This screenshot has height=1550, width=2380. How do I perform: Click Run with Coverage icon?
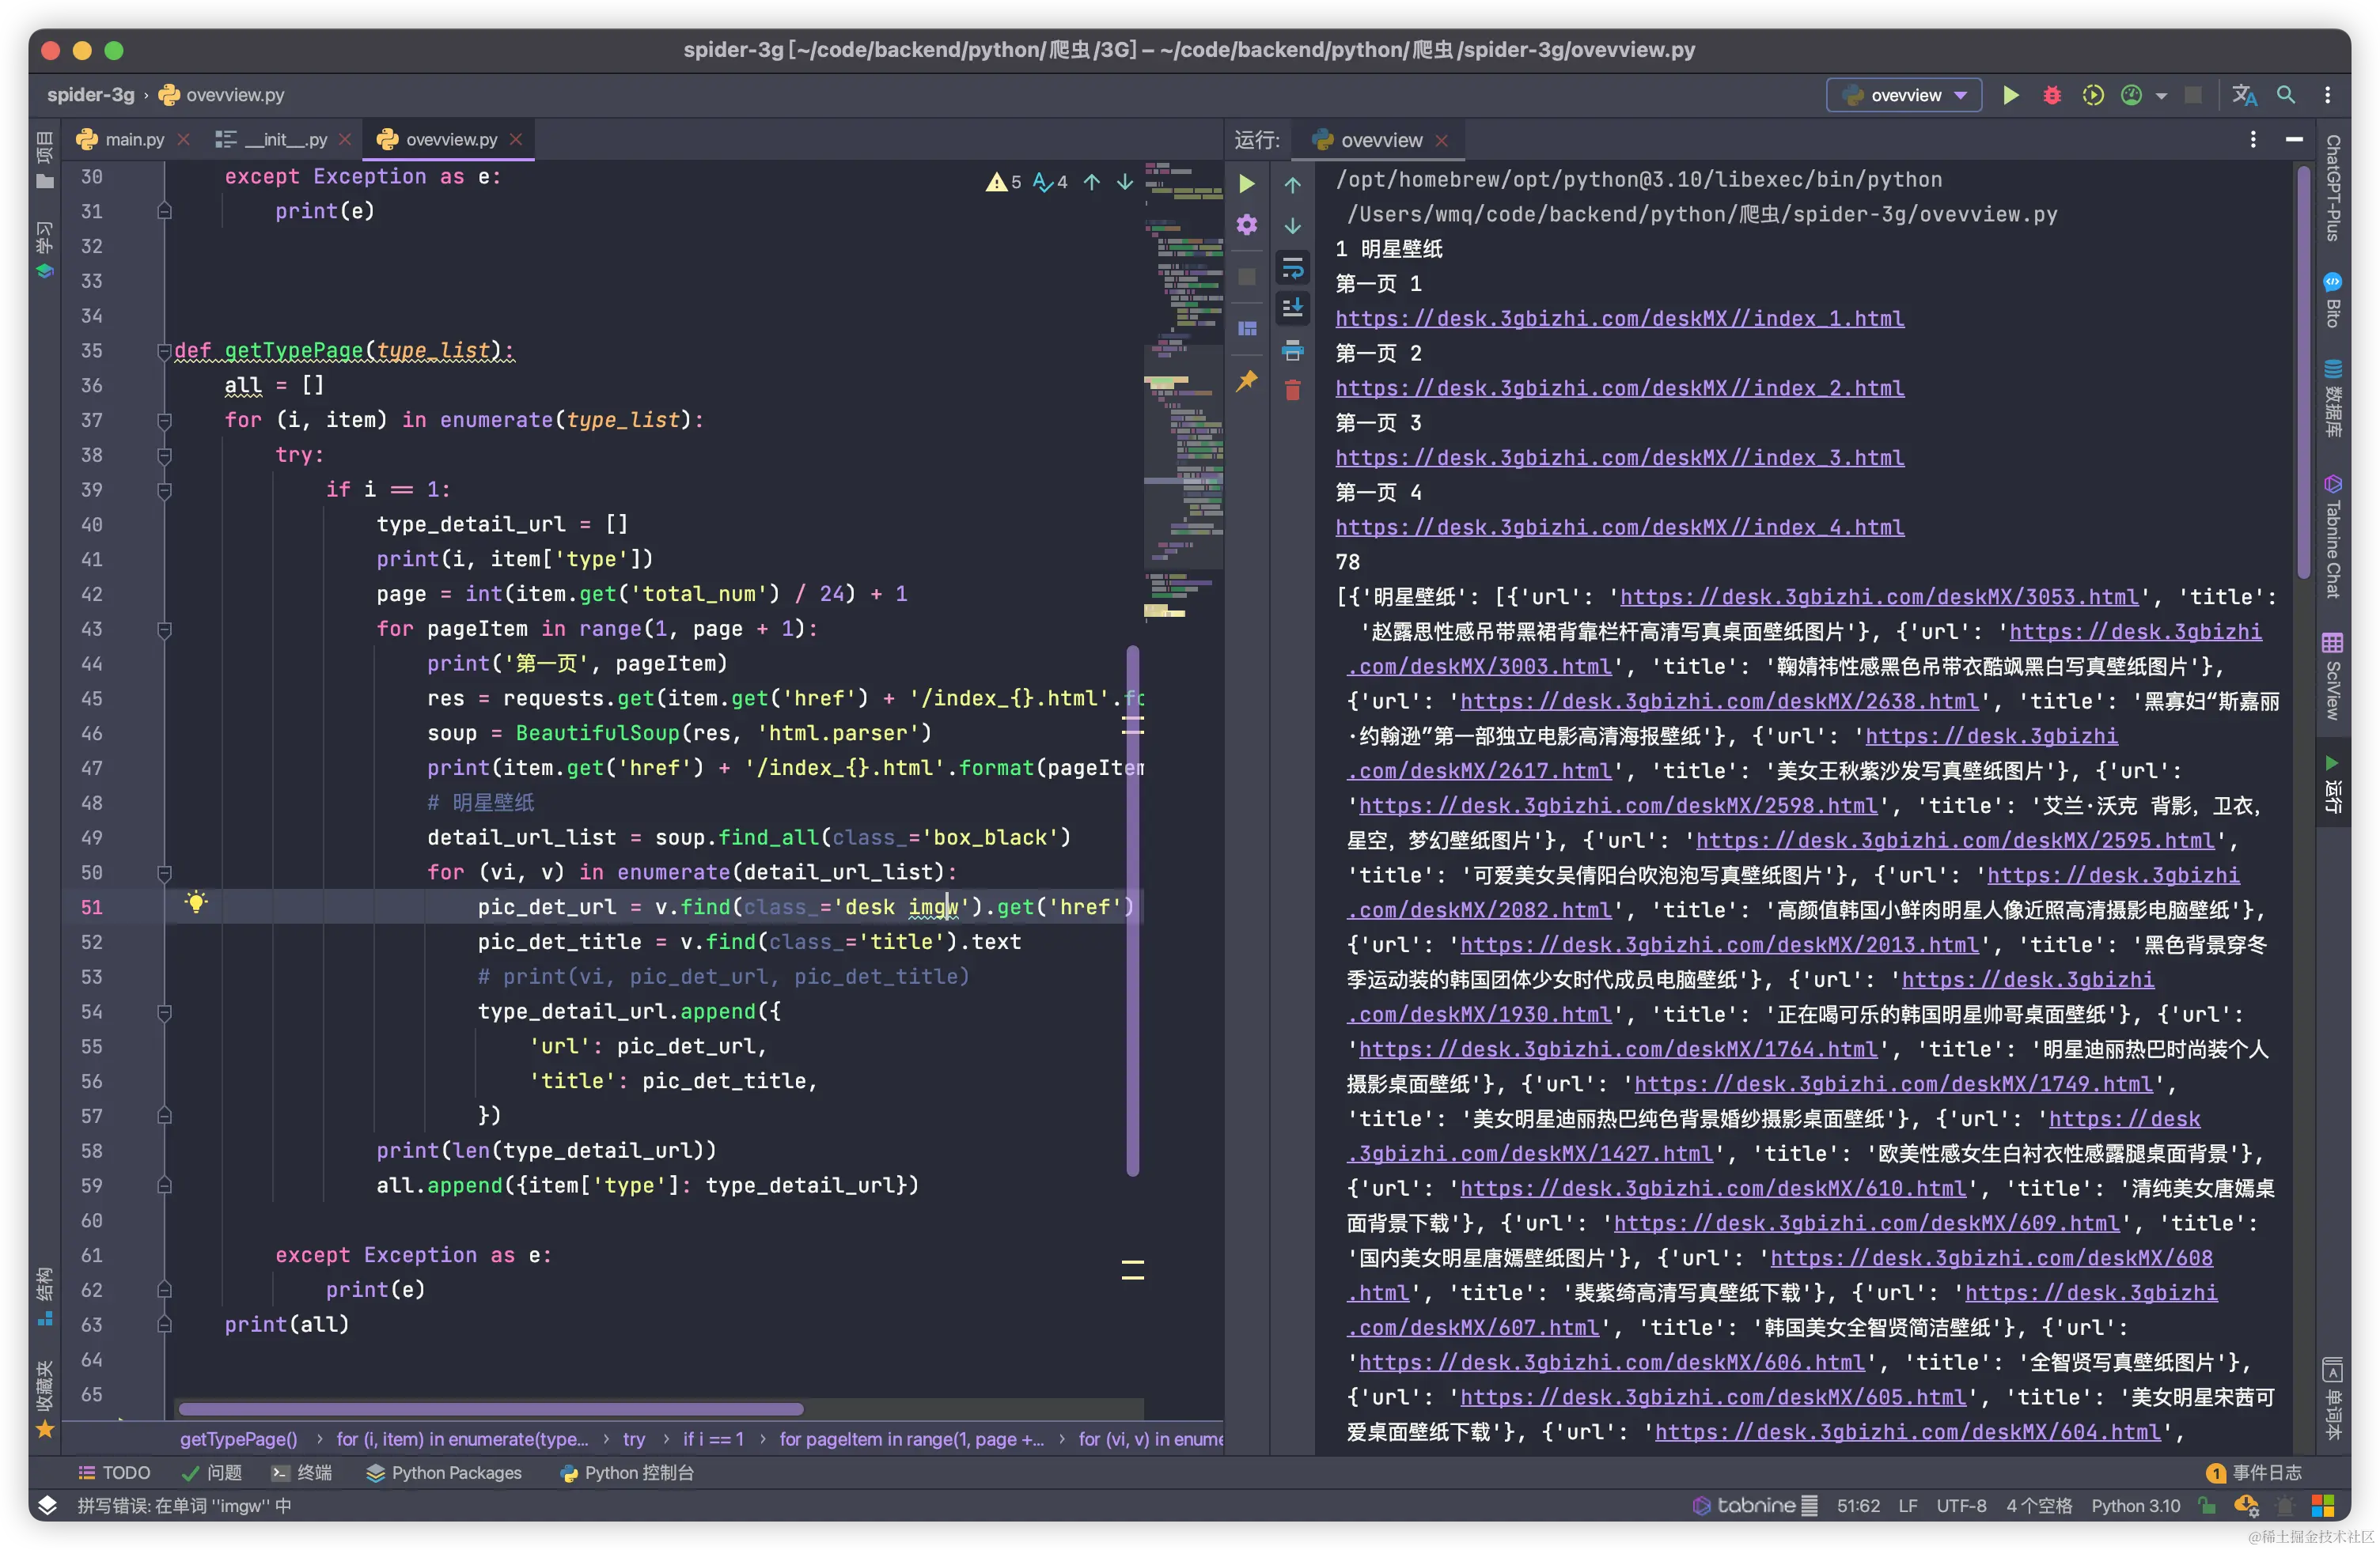(x=2092, y=95)
